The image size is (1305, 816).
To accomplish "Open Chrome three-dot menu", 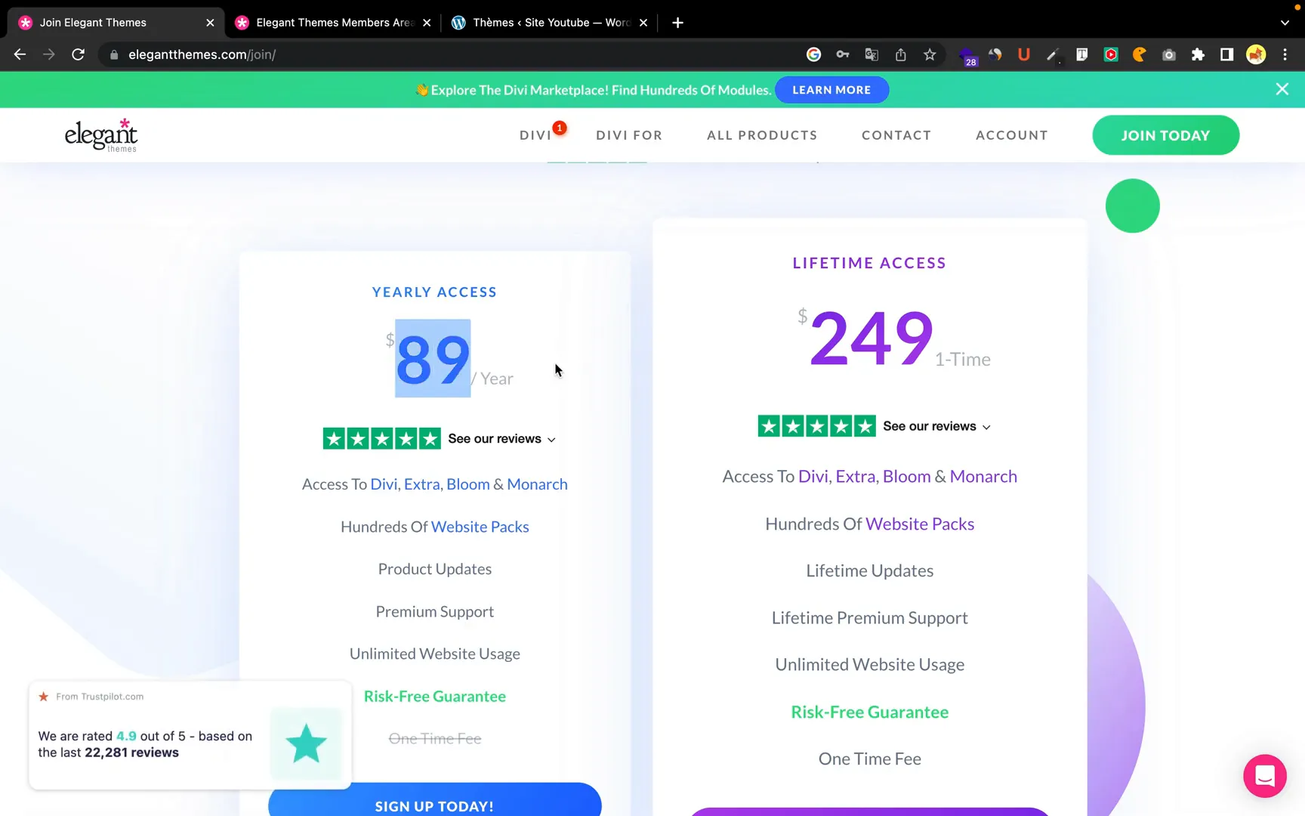I will 1285,54.
